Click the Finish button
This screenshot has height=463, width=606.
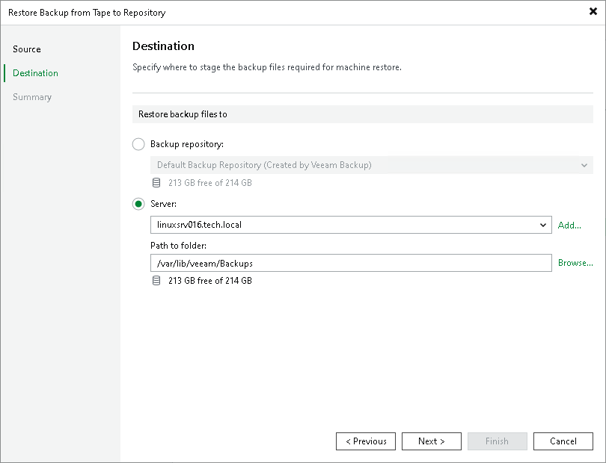coord(497,441)
